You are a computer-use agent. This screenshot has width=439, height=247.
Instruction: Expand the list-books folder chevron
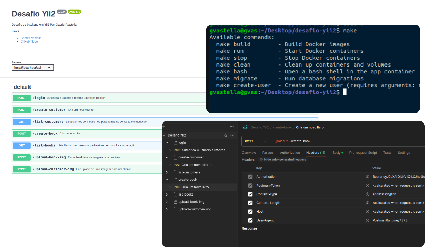pos(167,195)
